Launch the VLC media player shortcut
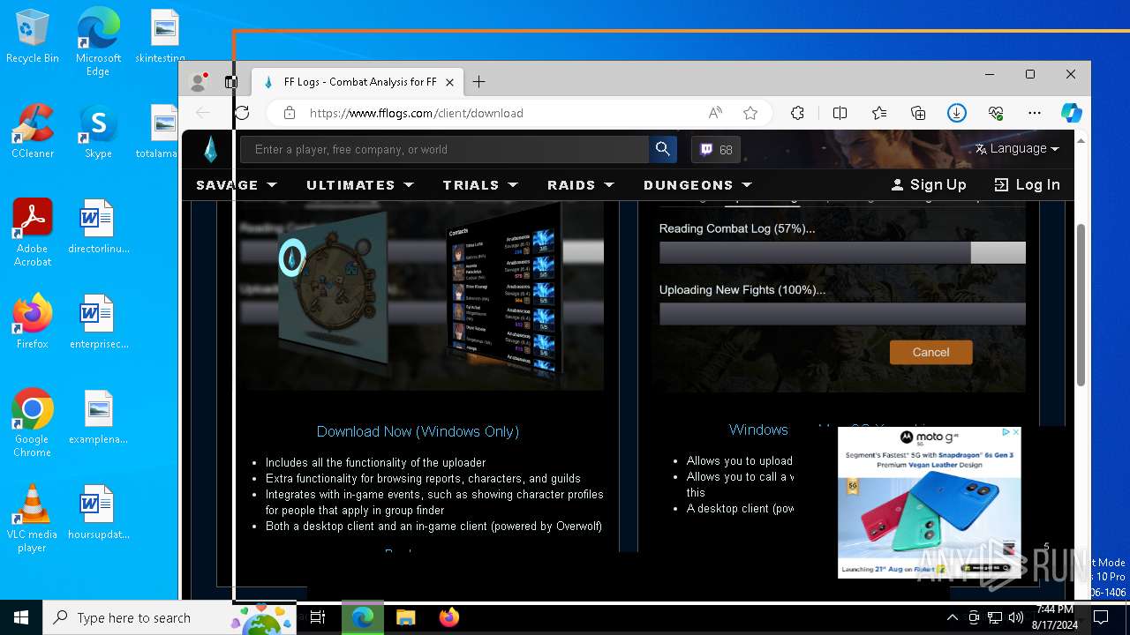Viewport: 1130px width, 635px height. coord(33,519)
